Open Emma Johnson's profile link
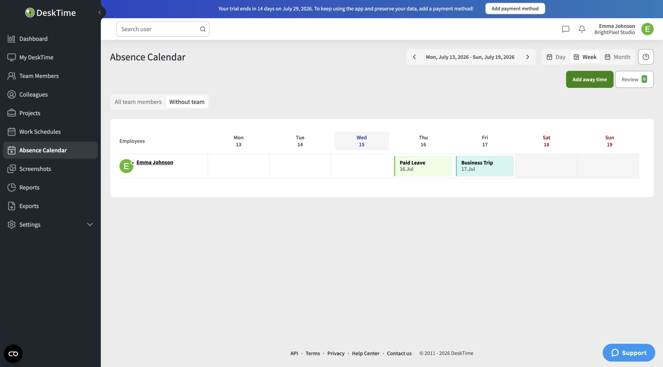The image size is (663, 367). tap(155, 162)
